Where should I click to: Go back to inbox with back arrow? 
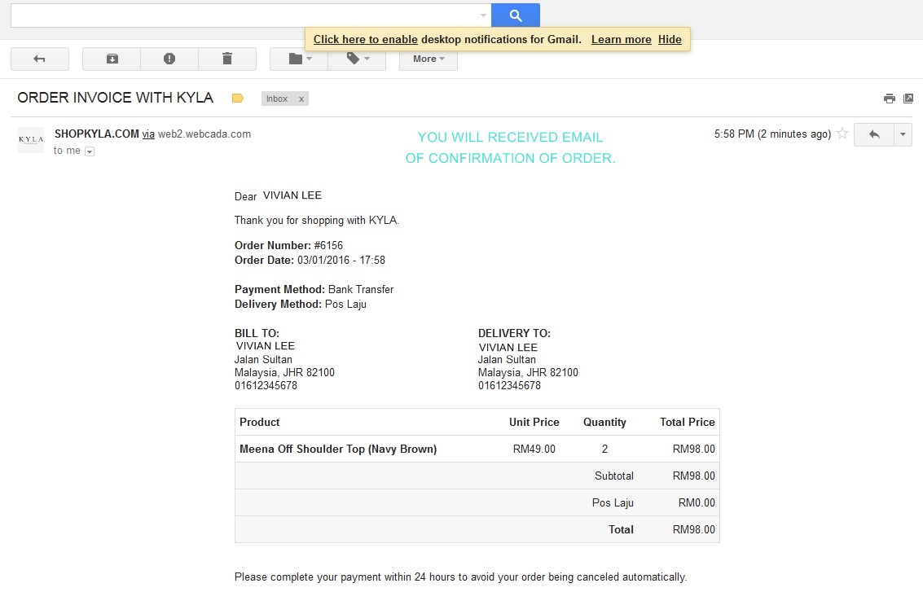[x=39, y=59]
